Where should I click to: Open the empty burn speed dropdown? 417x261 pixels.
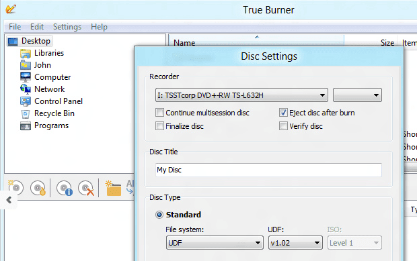pyautogui.click(x=357, y=95)
